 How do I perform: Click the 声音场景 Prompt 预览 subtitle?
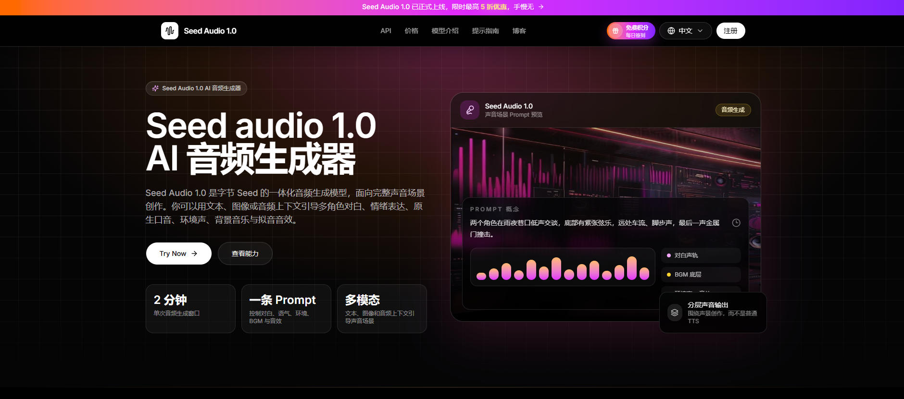click(x=514, y=115)
